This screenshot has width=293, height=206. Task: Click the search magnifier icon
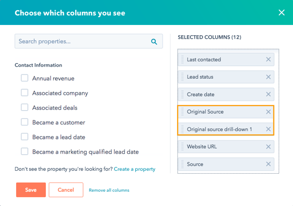click(154, 42)
